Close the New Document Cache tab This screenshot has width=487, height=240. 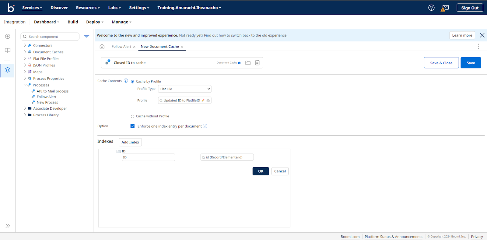tap(182, 47)
